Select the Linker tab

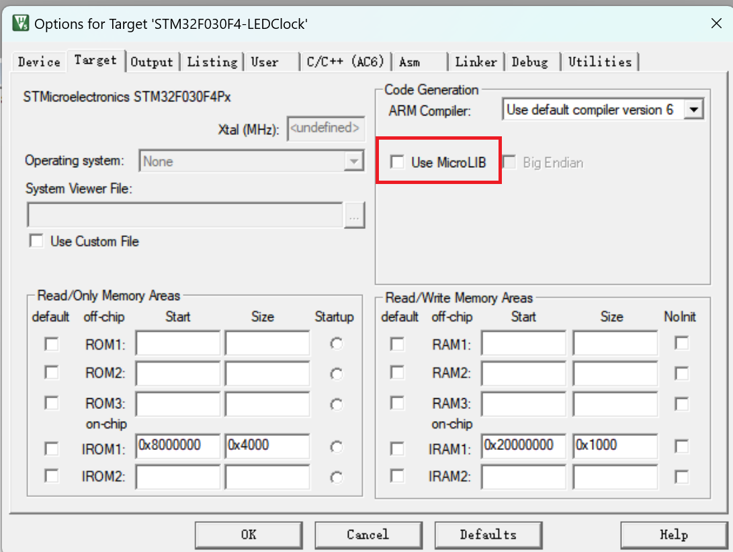[x=476, y=62]
